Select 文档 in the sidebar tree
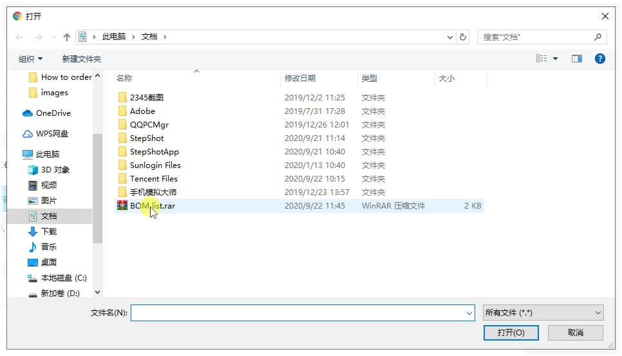The image size is (622, 356). [x=50, y=216]
